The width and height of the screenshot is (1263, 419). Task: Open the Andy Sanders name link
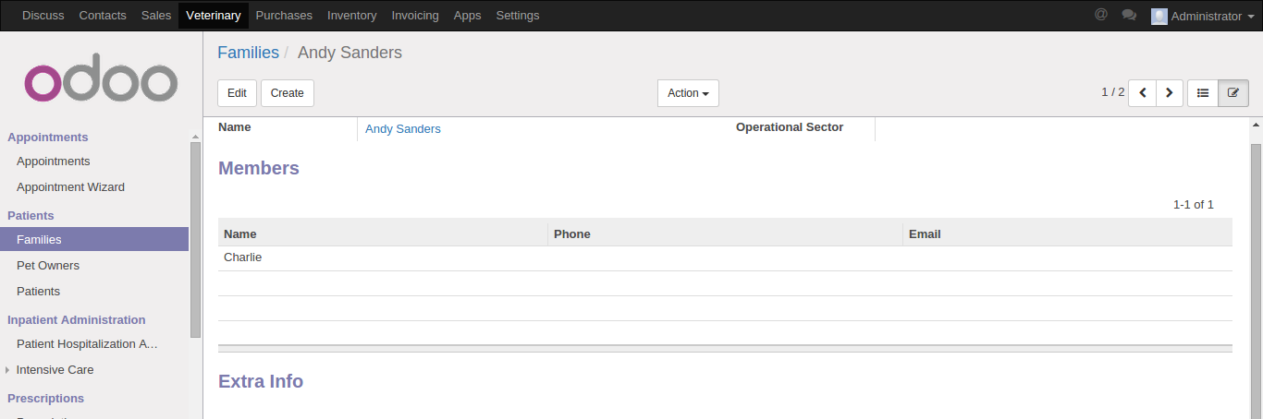[x=403, y=129]
